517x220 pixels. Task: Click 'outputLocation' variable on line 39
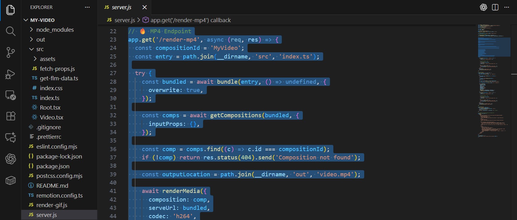186,174
